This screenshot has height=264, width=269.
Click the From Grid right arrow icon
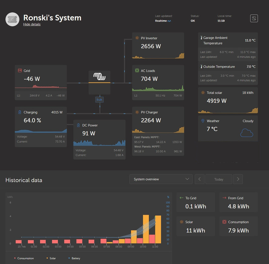224,198
